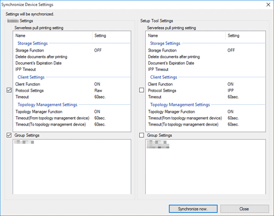Select Document's Expiration Date in Setup Tool list
The image size is (274, 216).
(x=206, y=63)
